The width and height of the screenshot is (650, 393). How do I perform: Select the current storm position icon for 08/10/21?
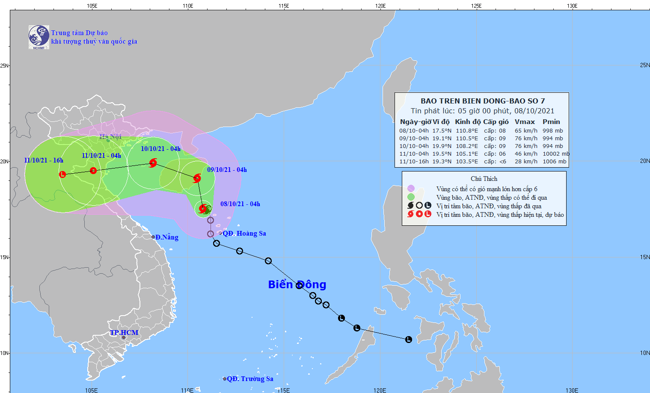(204, 209)
